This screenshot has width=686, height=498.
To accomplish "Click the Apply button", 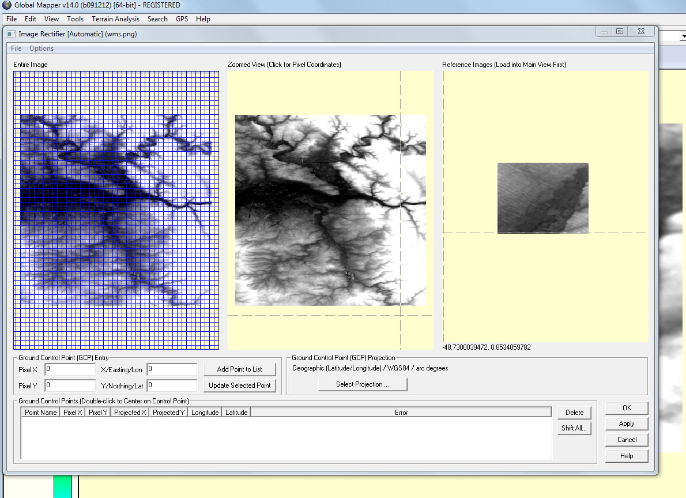I will click(x=627, y=424).
